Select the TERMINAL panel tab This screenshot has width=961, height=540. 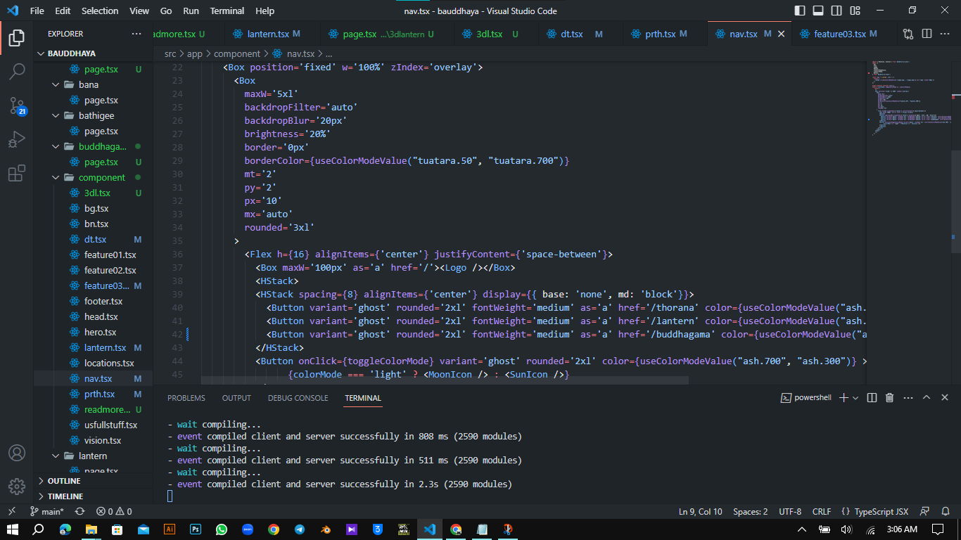point(363,398)
